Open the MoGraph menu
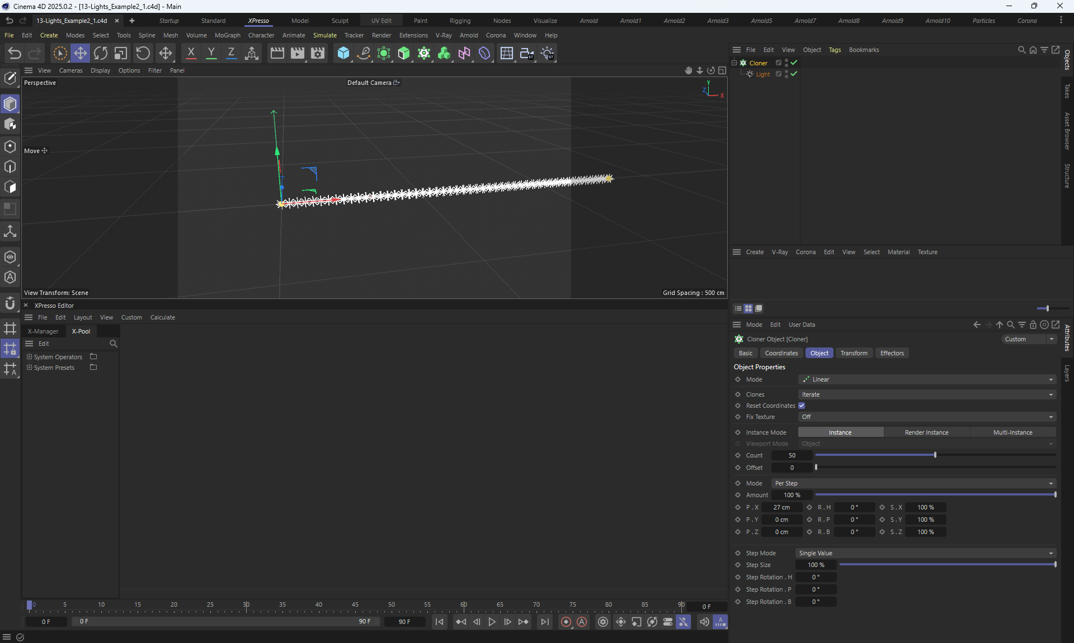1074x643 pixels. pos(227,35)
